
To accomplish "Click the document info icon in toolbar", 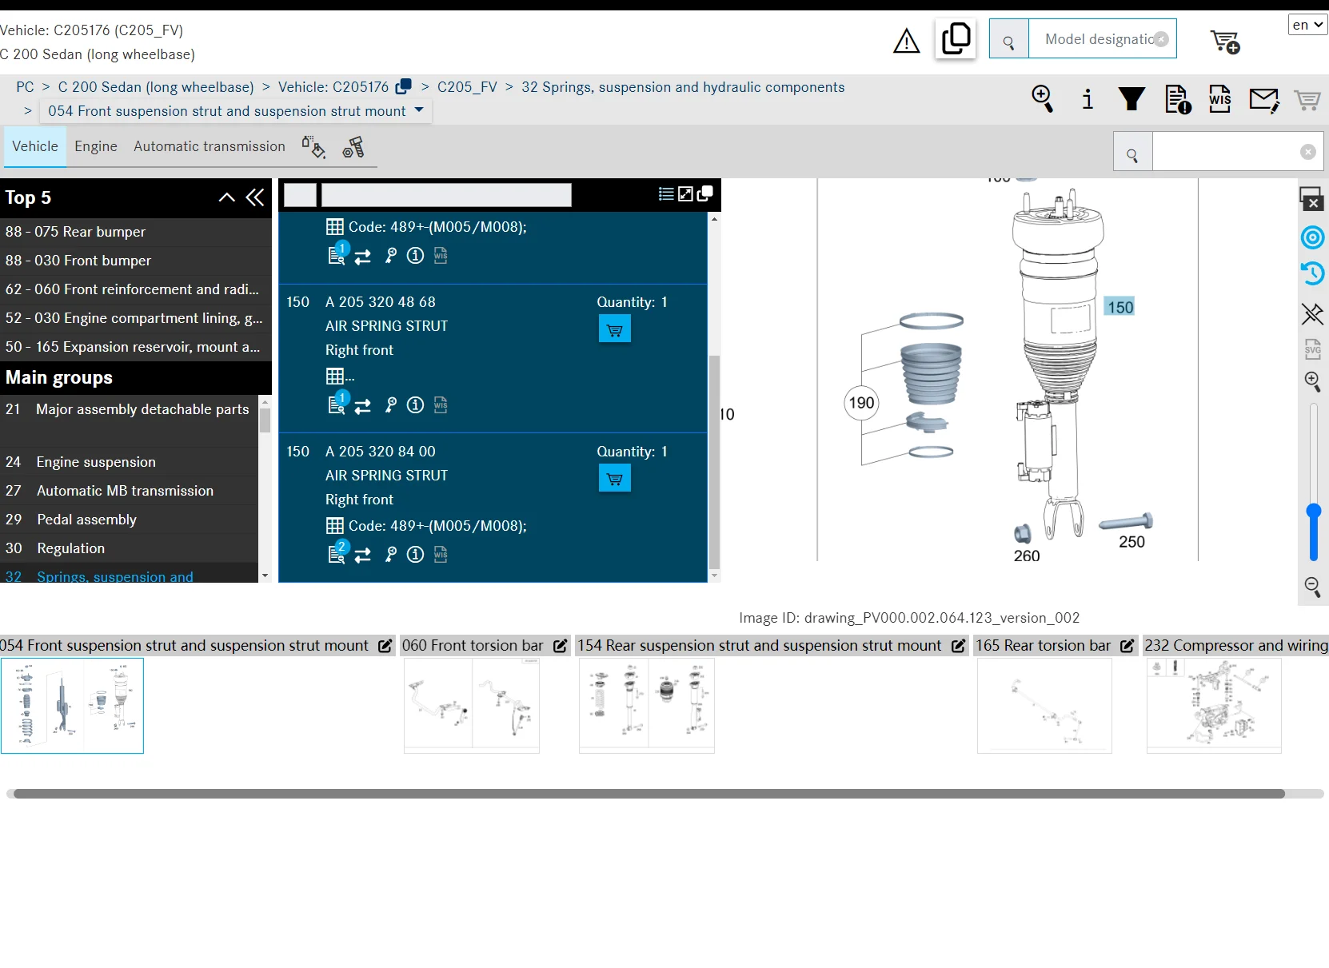I will [x=1178, y=99].
